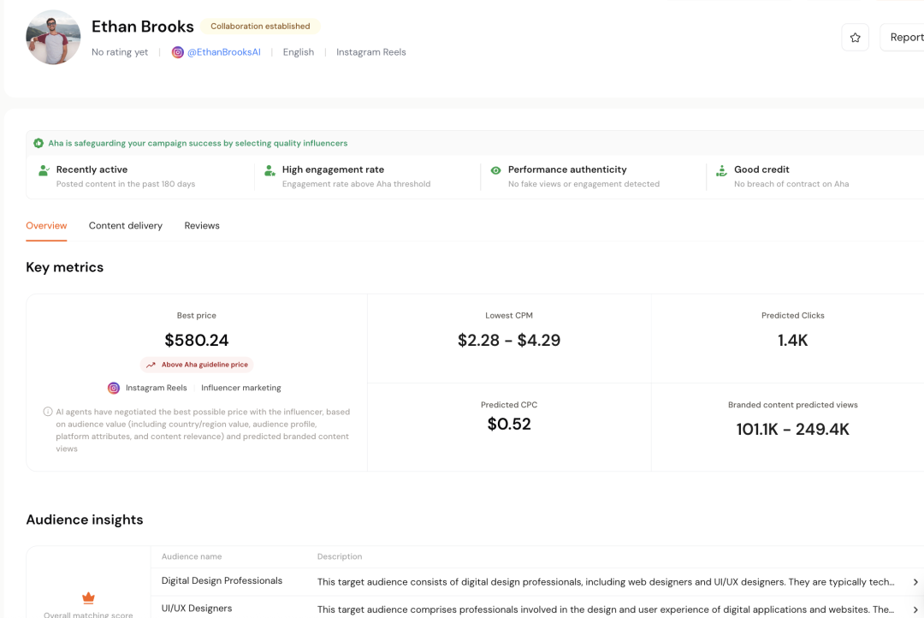Click the star favorite icon button
Viewport: 924px width, 618px height.
[x=855, y=38]
